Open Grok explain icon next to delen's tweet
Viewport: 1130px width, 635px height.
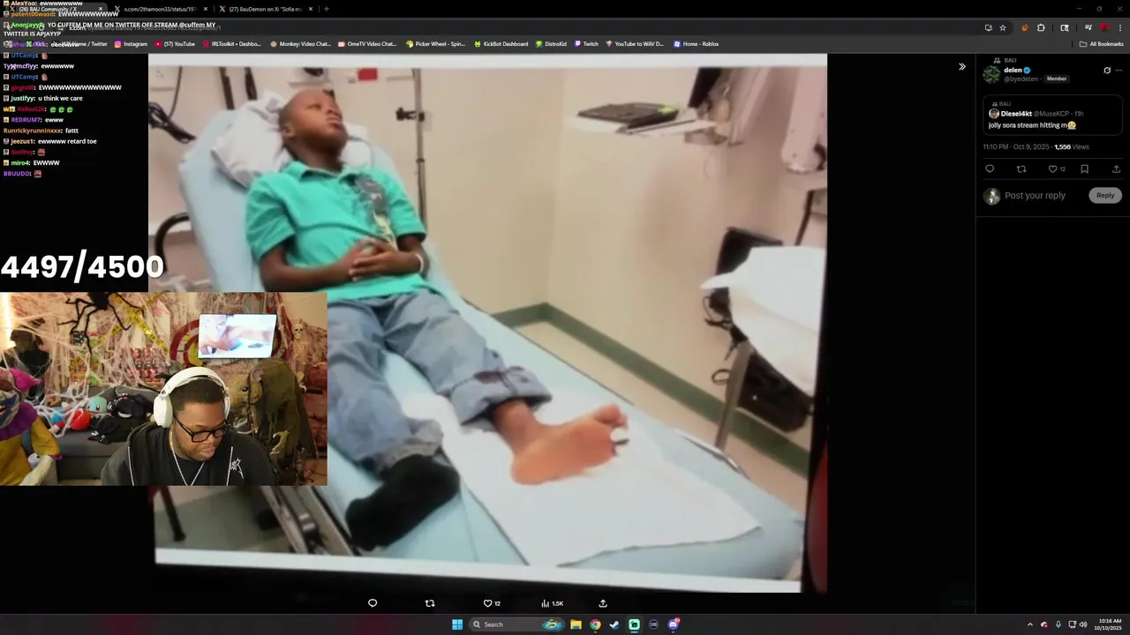pos(1107,71)
